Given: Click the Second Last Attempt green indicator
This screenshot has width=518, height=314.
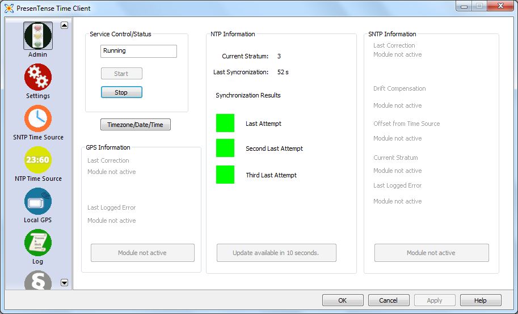Looking at the screenshot, I should click(x=225, y=148).
